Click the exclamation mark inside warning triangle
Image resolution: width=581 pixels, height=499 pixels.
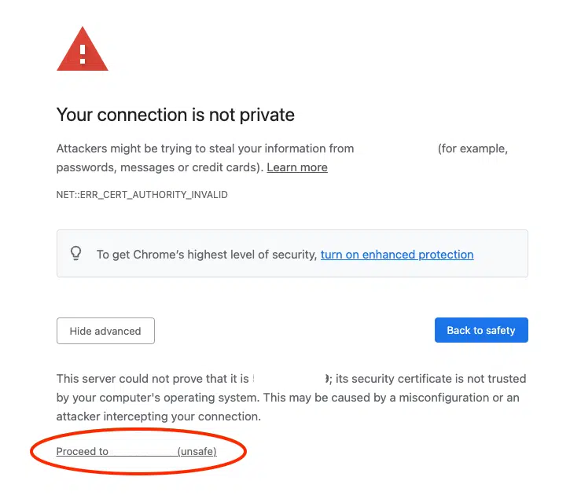point(83,54)
